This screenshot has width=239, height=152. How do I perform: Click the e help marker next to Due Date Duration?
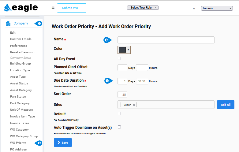tap(108, 80)
